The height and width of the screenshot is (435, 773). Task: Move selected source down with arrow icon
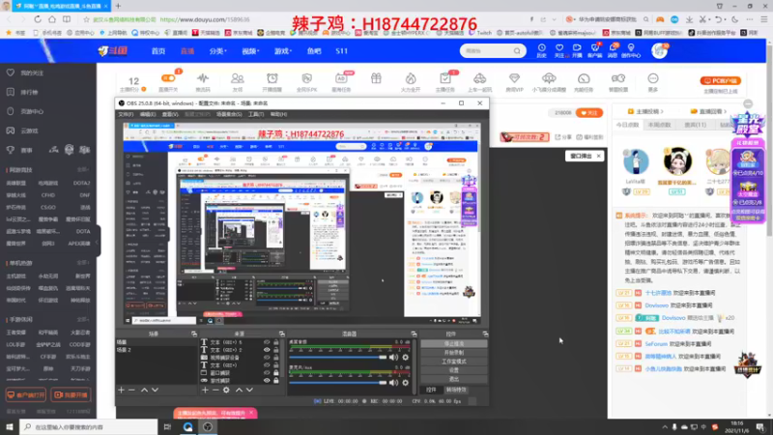coord(250,391)
